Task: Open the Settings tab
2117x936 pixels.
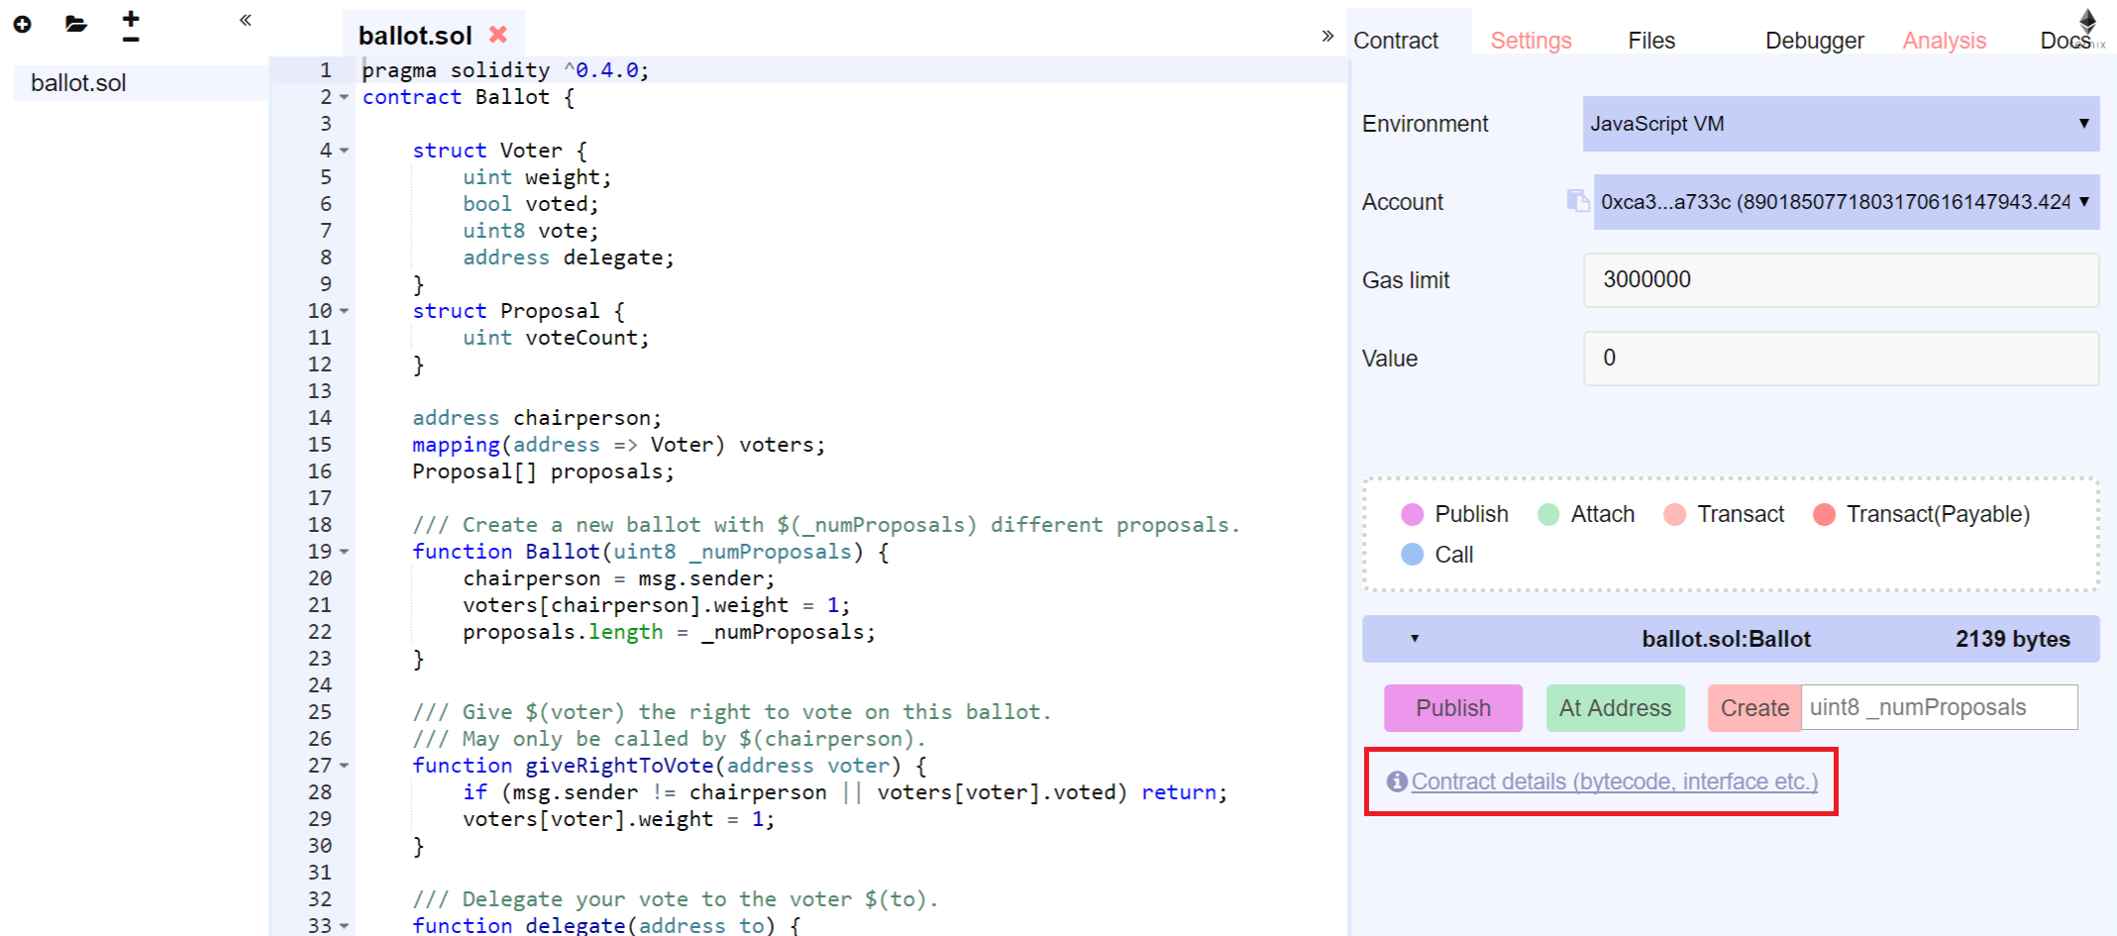Action: point(1531,41)
